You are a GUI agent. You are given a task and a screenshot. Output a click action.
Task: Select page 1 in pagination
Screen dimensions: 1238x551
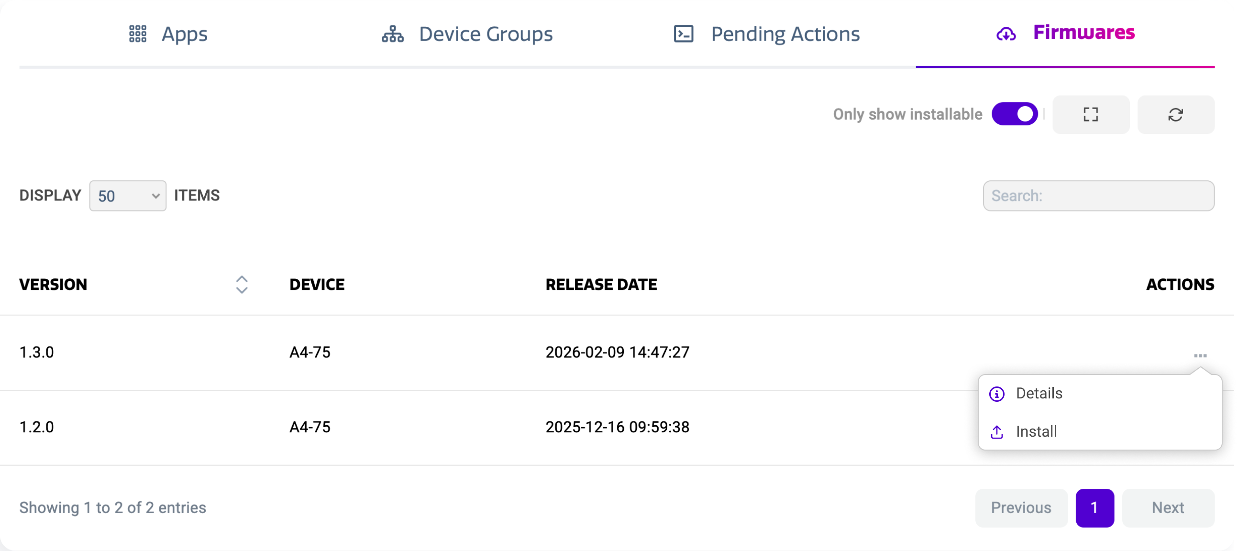1094,508
